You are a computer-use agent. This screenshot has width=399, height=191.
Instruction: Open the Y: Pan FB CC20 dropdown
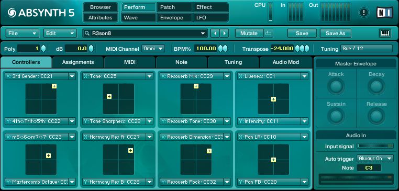pyautogui.click(x=304, y=182)
